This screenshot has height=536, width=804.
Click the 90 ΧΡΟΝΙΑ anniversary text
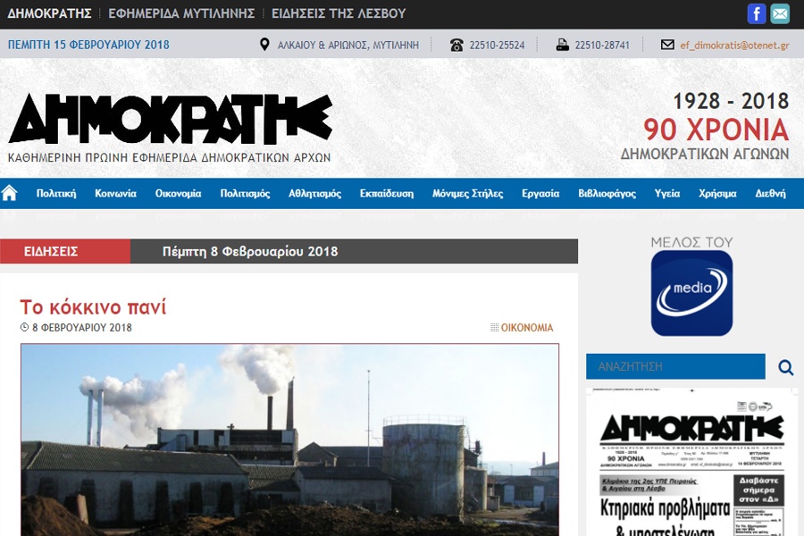[x=716, y=130]
